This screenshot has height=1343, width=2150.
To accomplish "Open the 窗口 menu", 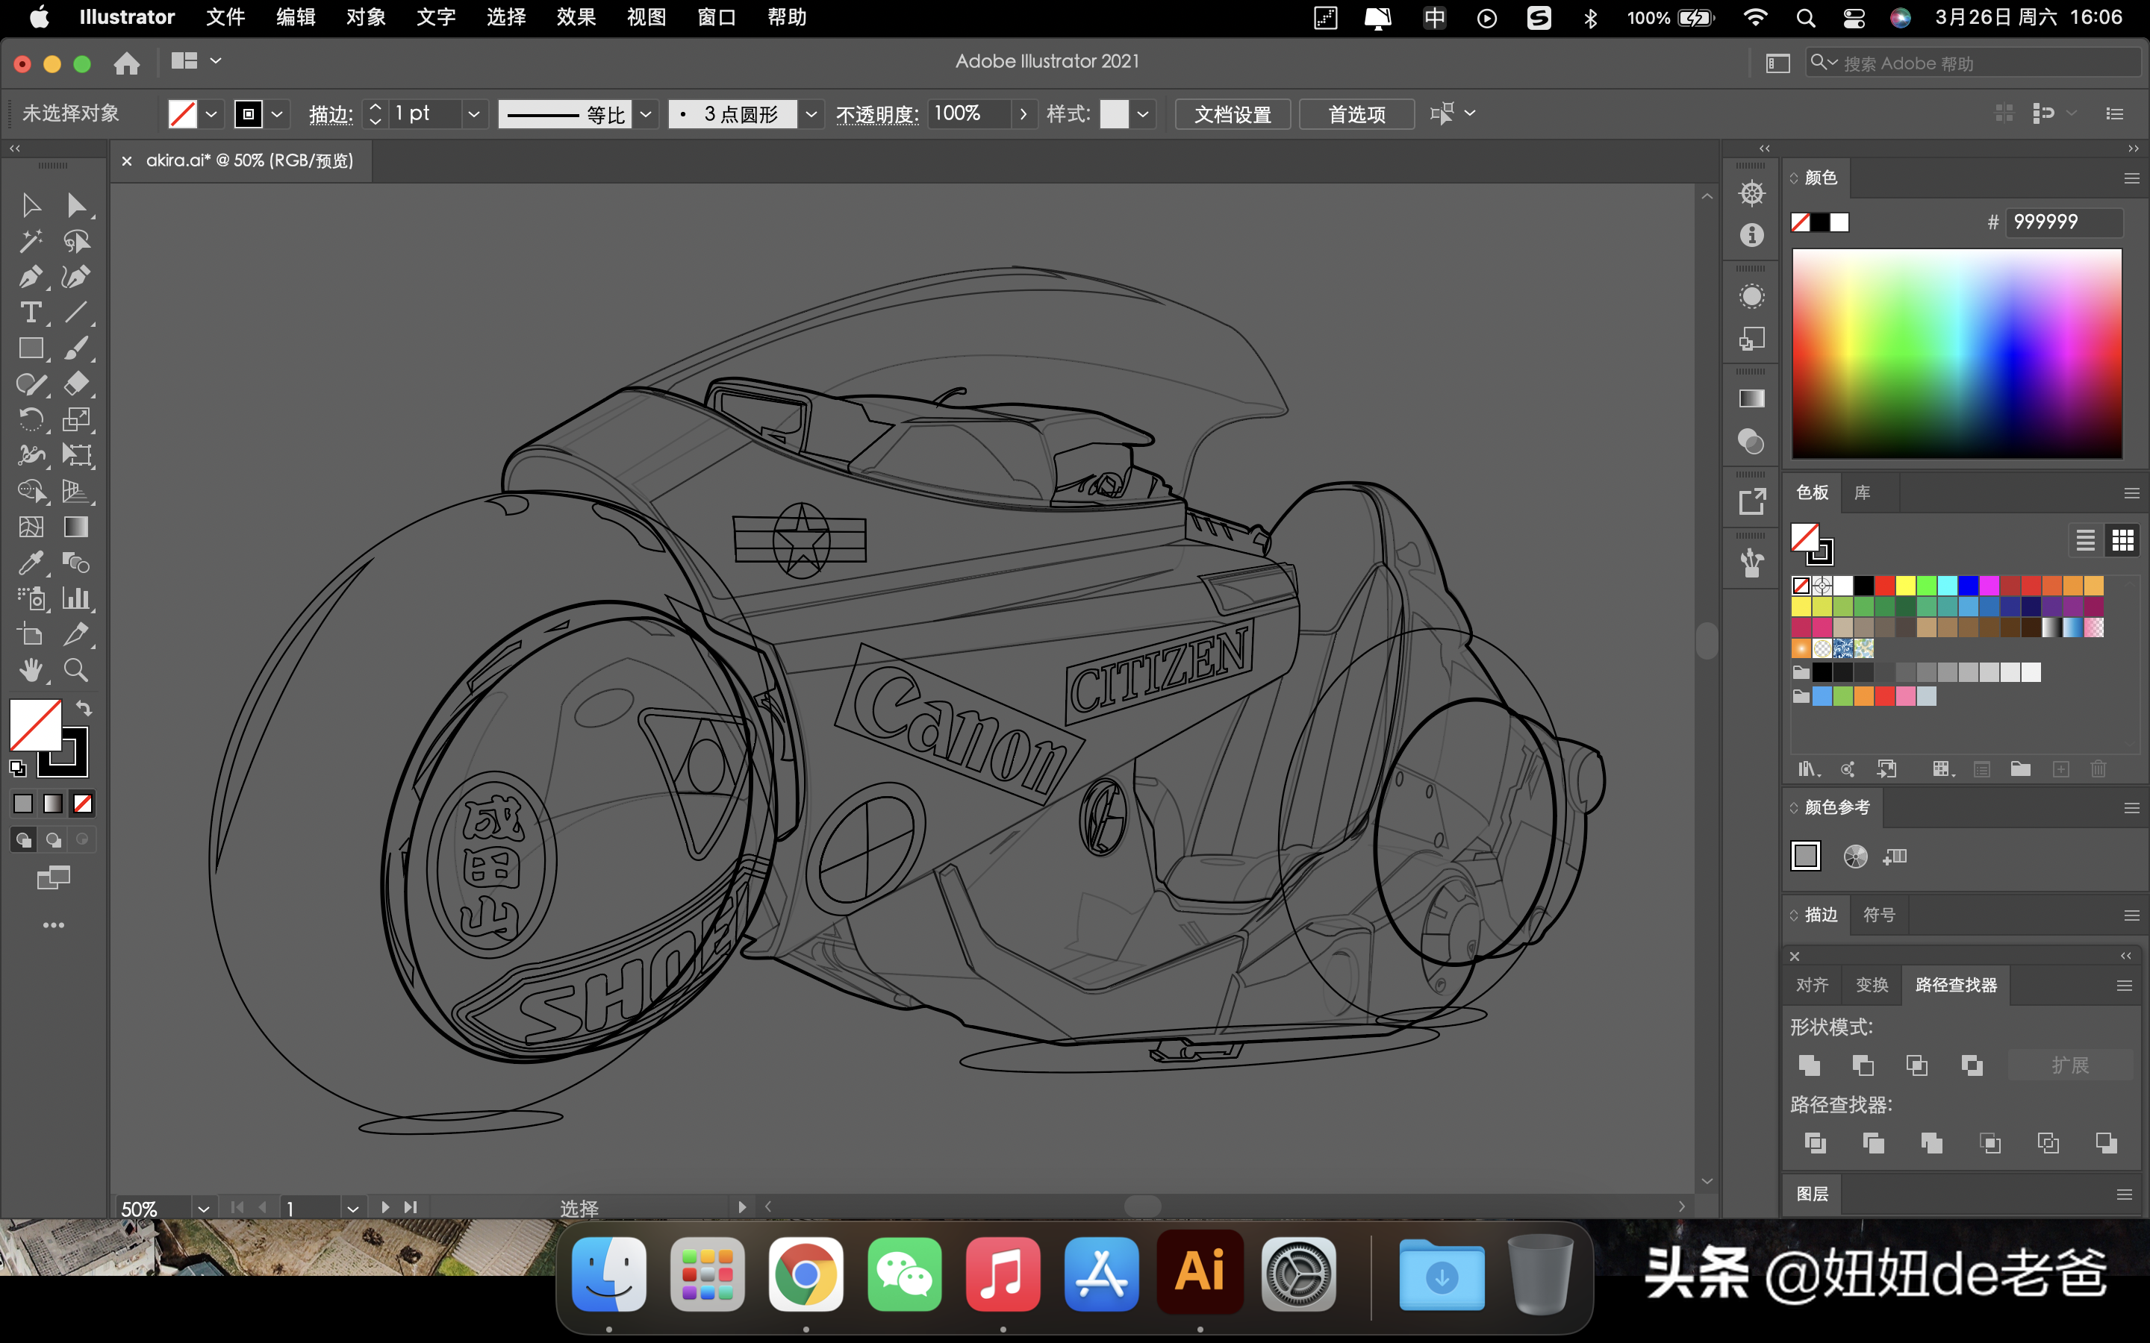I will (716, 18).
